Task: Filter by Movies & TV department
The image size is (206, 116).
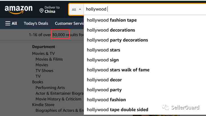Action: pyautogui.click(x=43, y=53)
